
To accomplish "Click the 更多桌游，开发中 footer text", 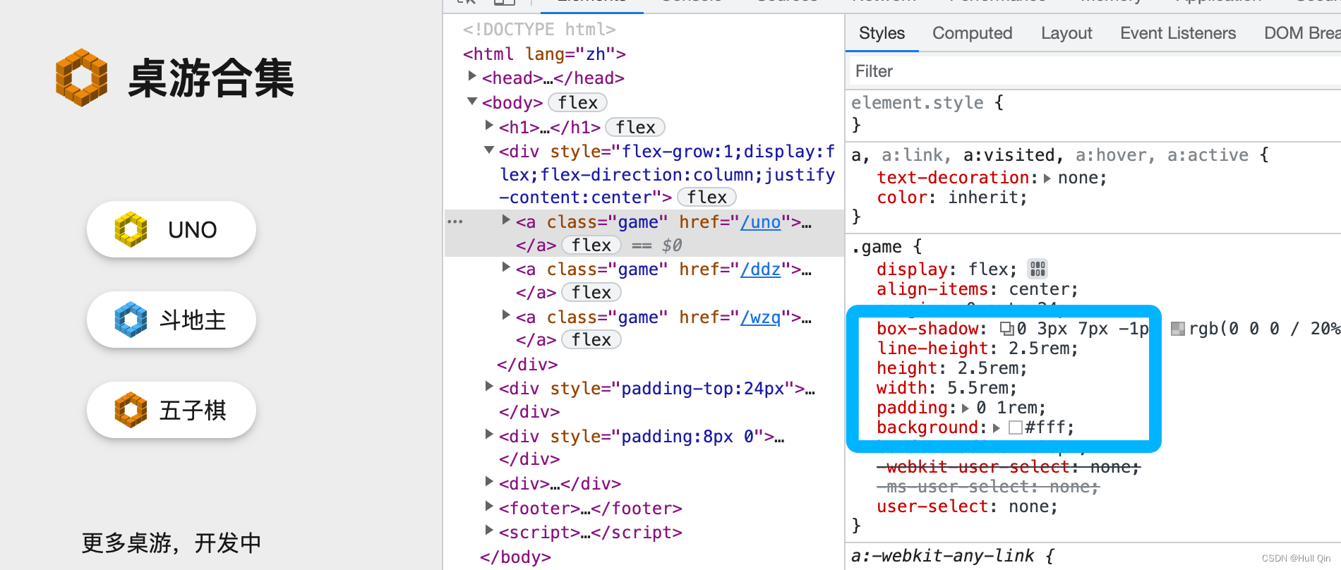I will (x=172, y=543).
